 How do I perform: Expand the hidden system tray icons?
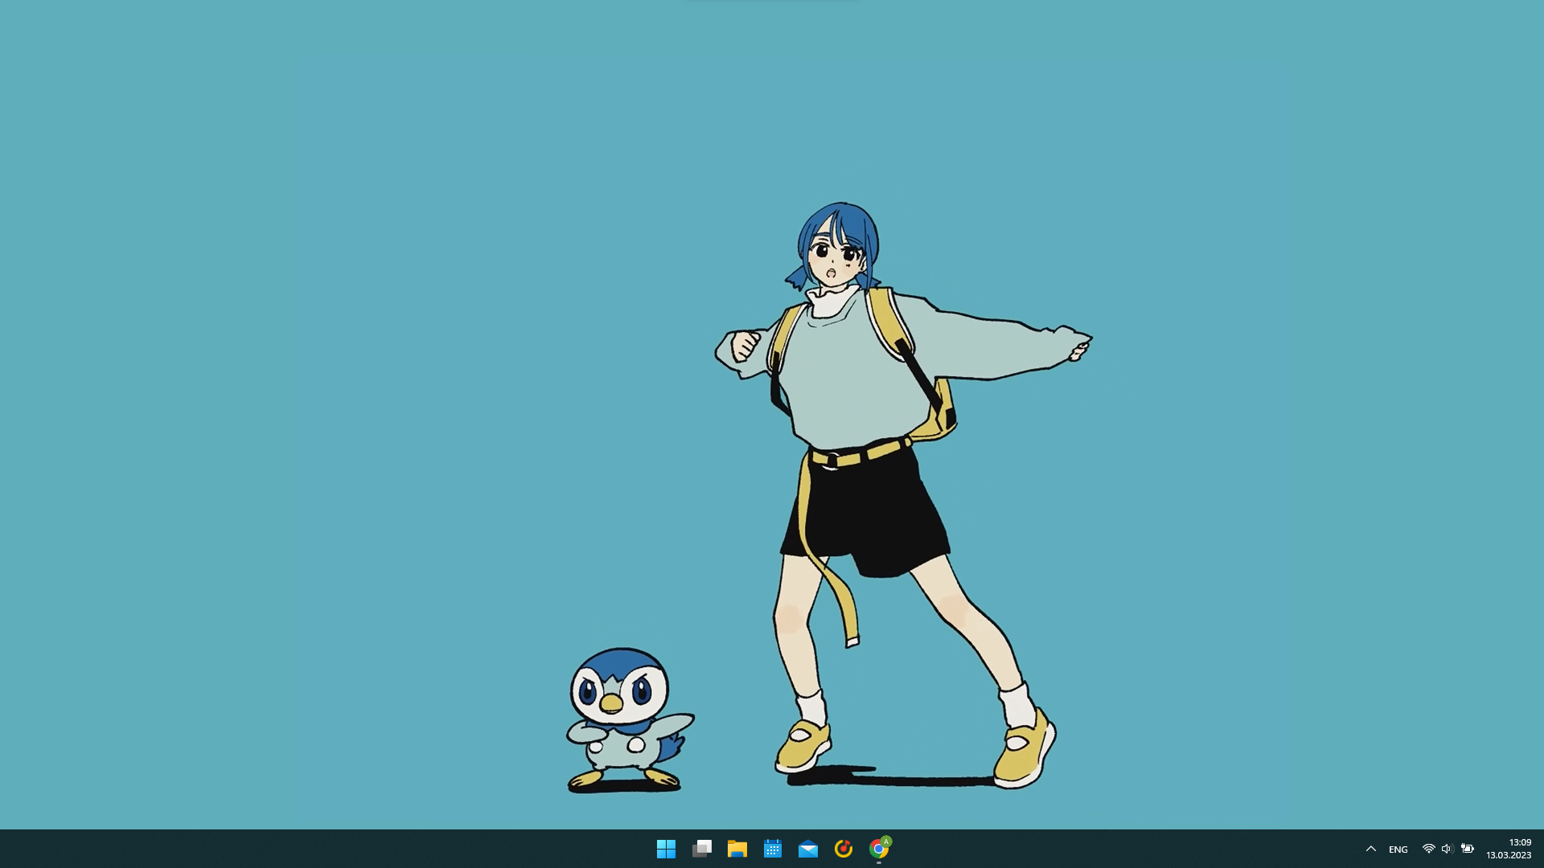click(1371, 849)
